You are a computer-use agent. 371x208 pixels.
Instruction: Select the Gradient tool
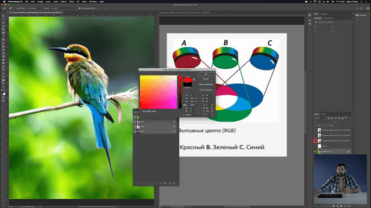click(3, 56)
